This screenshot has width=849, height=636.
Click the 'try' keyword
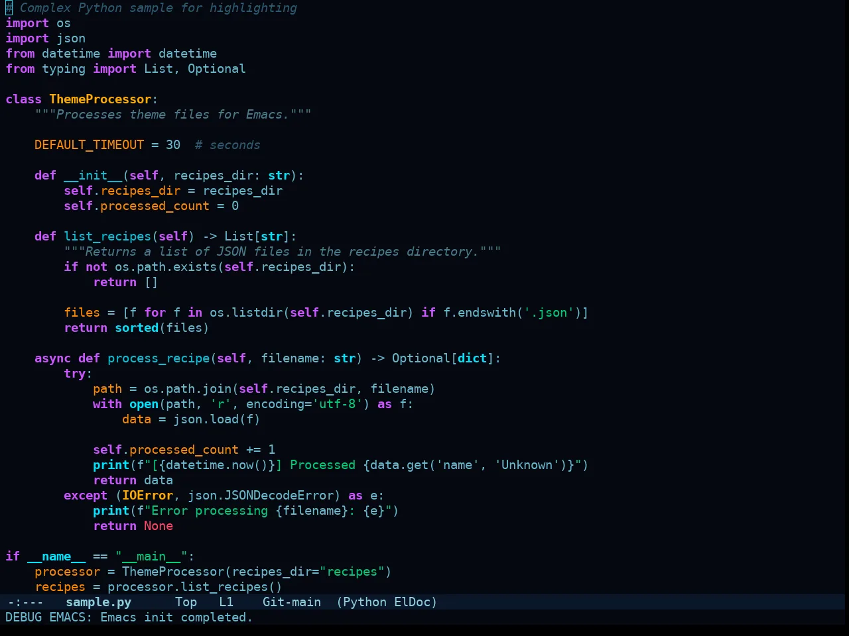point(74,374)
